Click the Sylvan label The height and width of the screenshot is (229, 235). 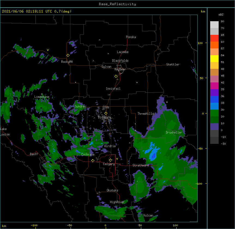click(106, 67)
